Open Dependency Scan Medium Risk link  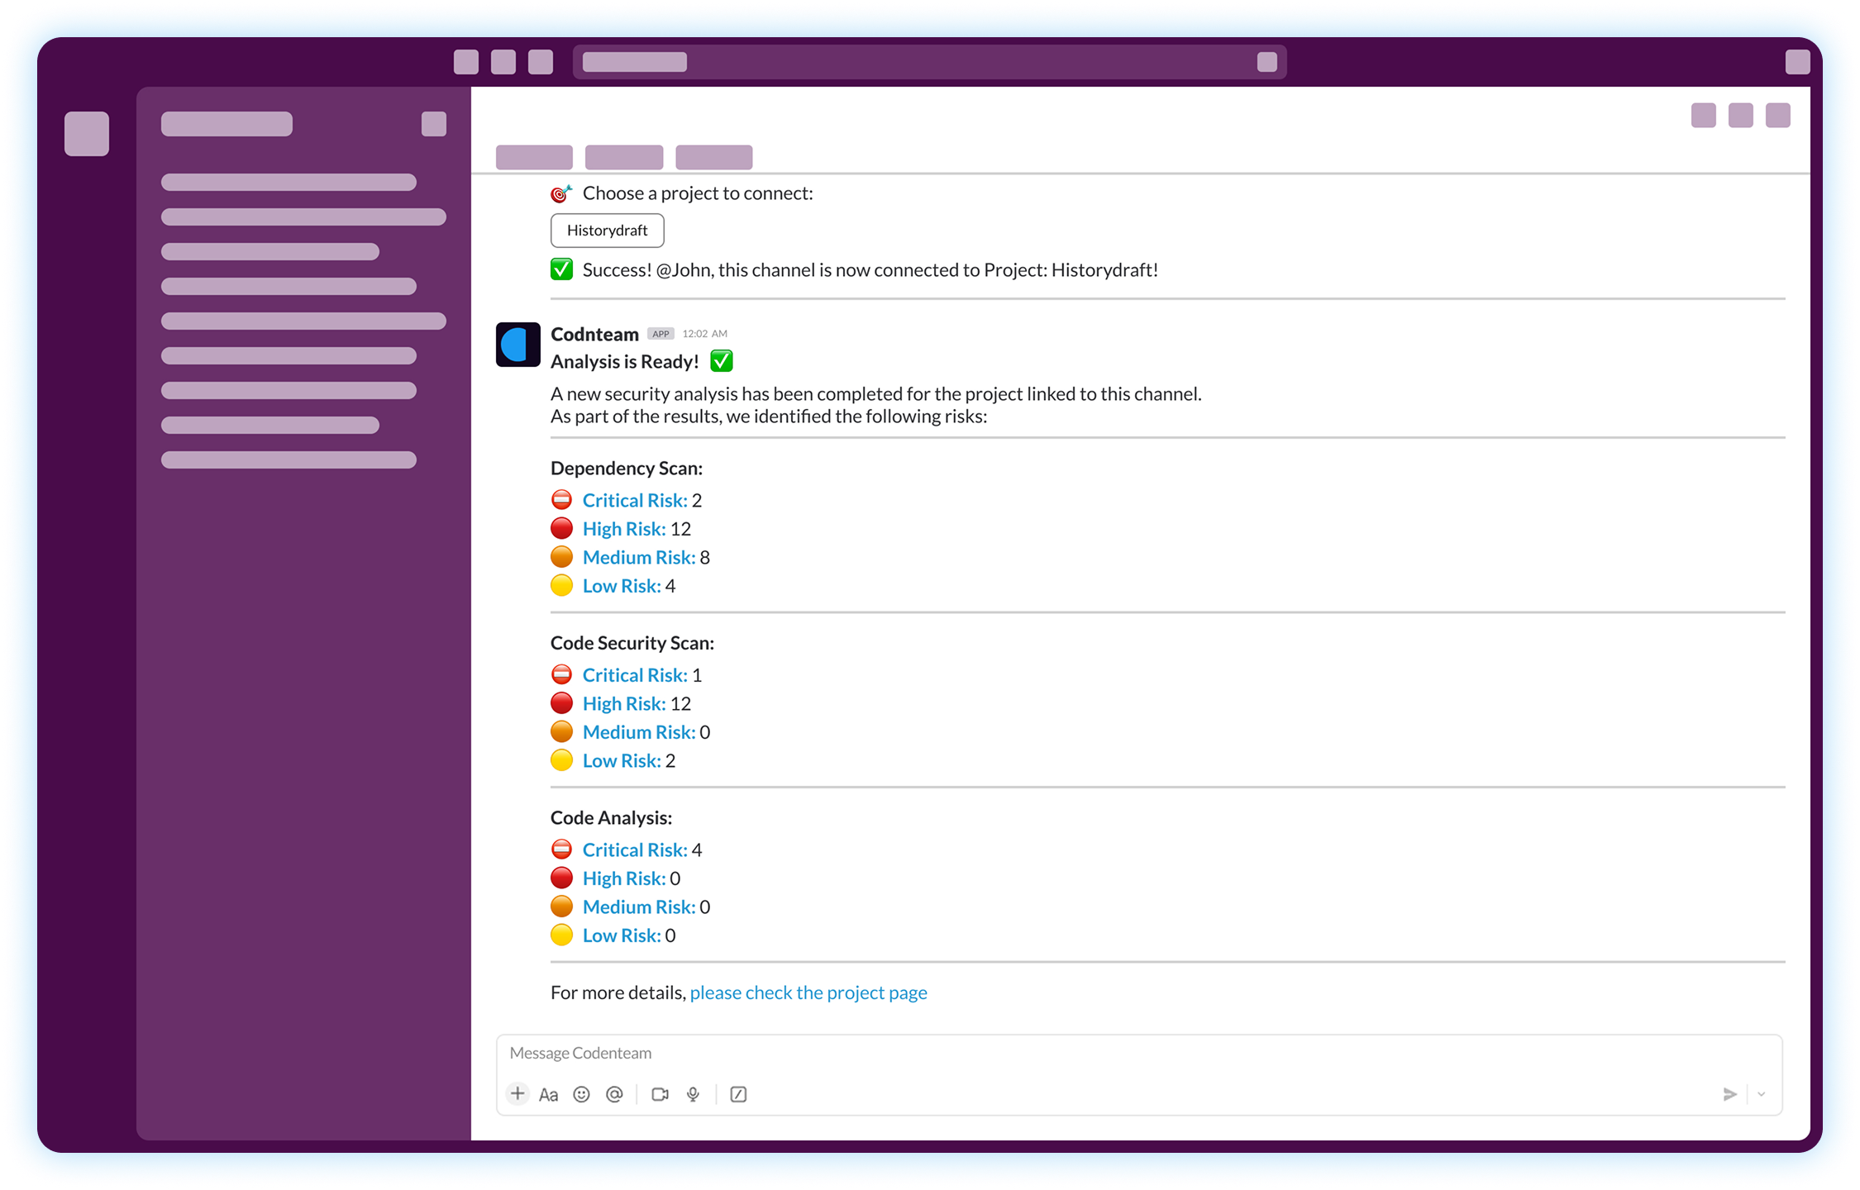pos(639,557)
